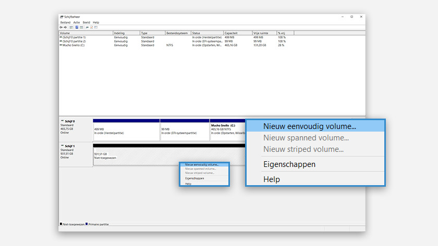Select the 499 MB Herstelpartitie block on Schijf 0
Viewport: 438px width, 246px height.
click(126, 130)
